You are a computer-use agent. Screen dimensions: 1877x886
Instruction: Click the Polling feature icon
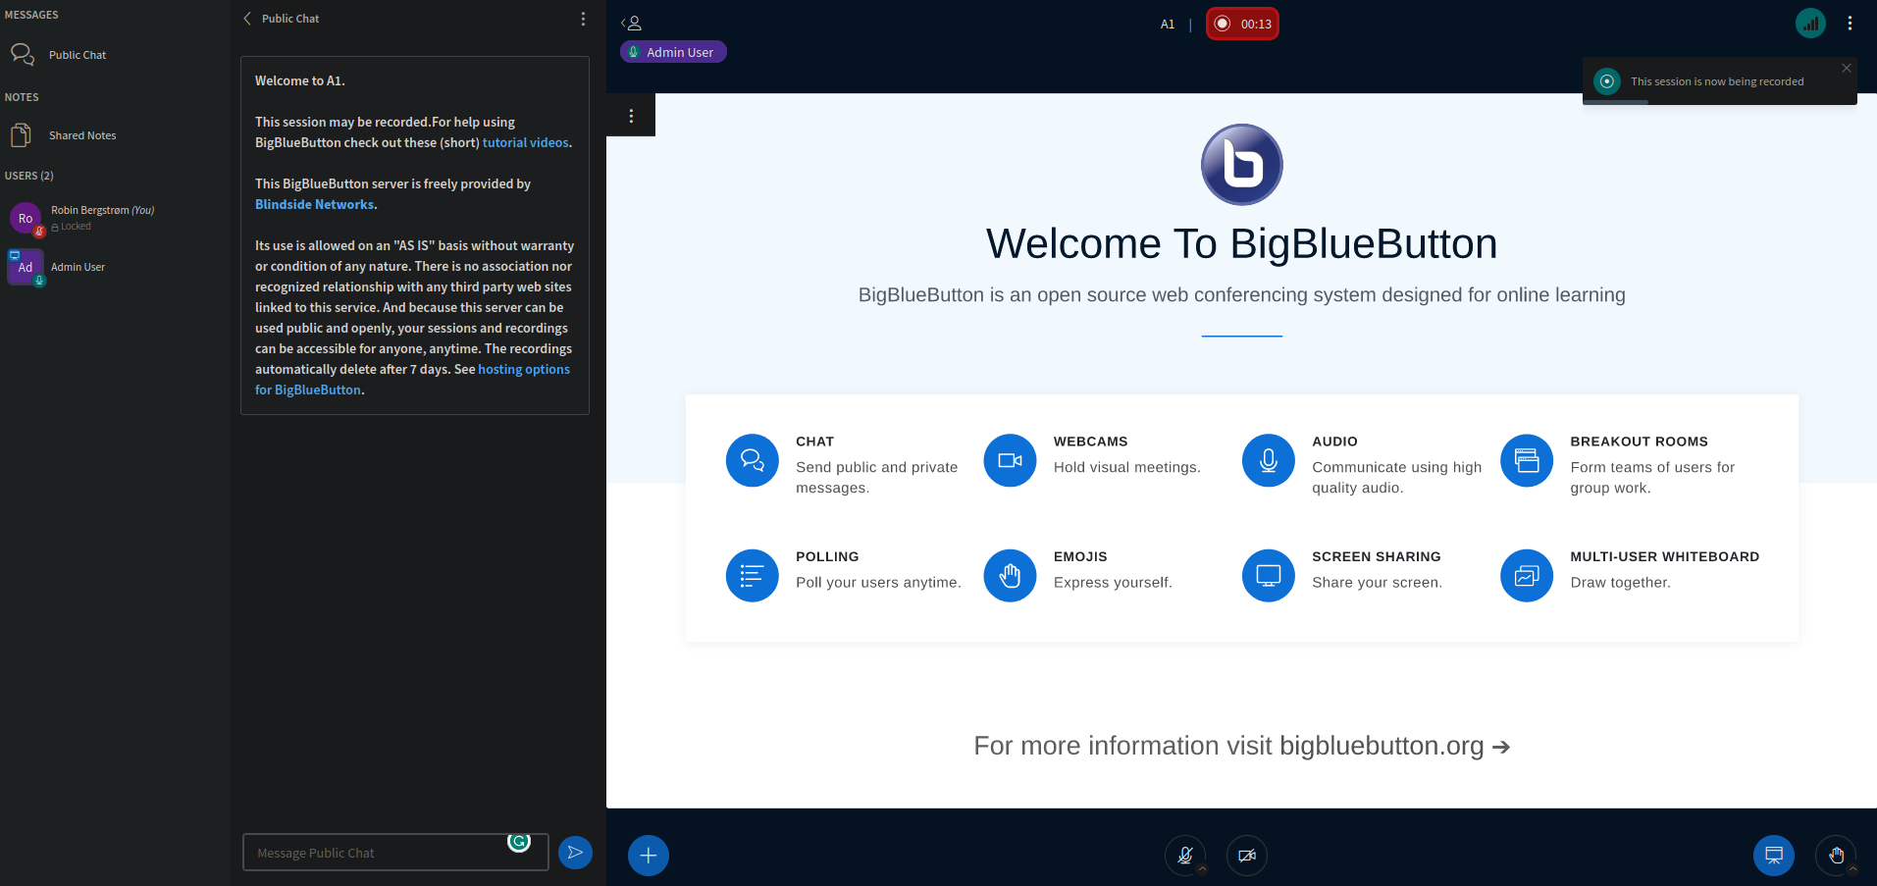pyautogui.click(x=753, y=576)
